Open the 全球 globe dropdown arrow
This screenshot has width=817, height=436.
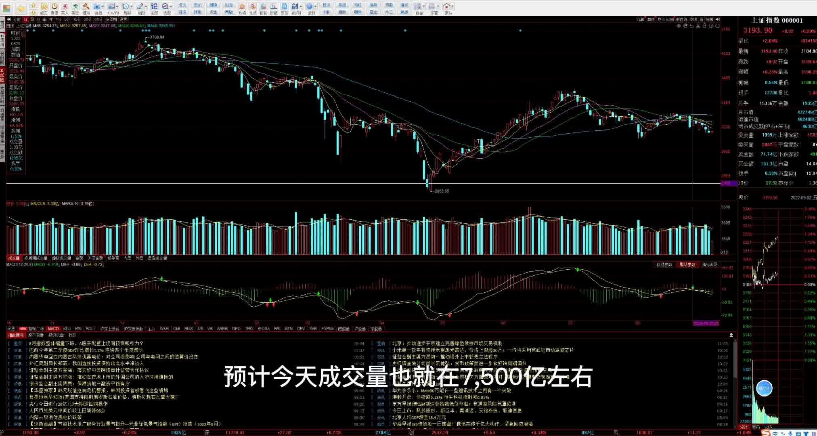[x=316, y=6]
